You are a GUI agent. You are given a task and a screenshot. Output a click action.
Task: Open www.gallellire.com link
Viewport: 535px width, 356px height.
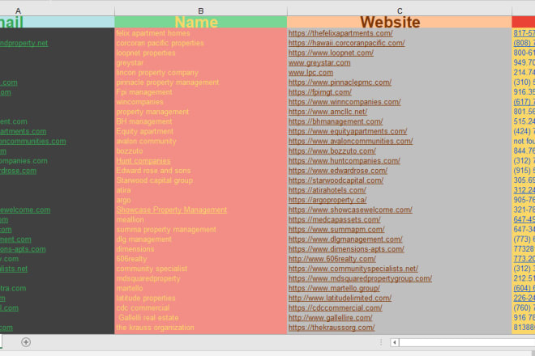[x=330, y=318]
